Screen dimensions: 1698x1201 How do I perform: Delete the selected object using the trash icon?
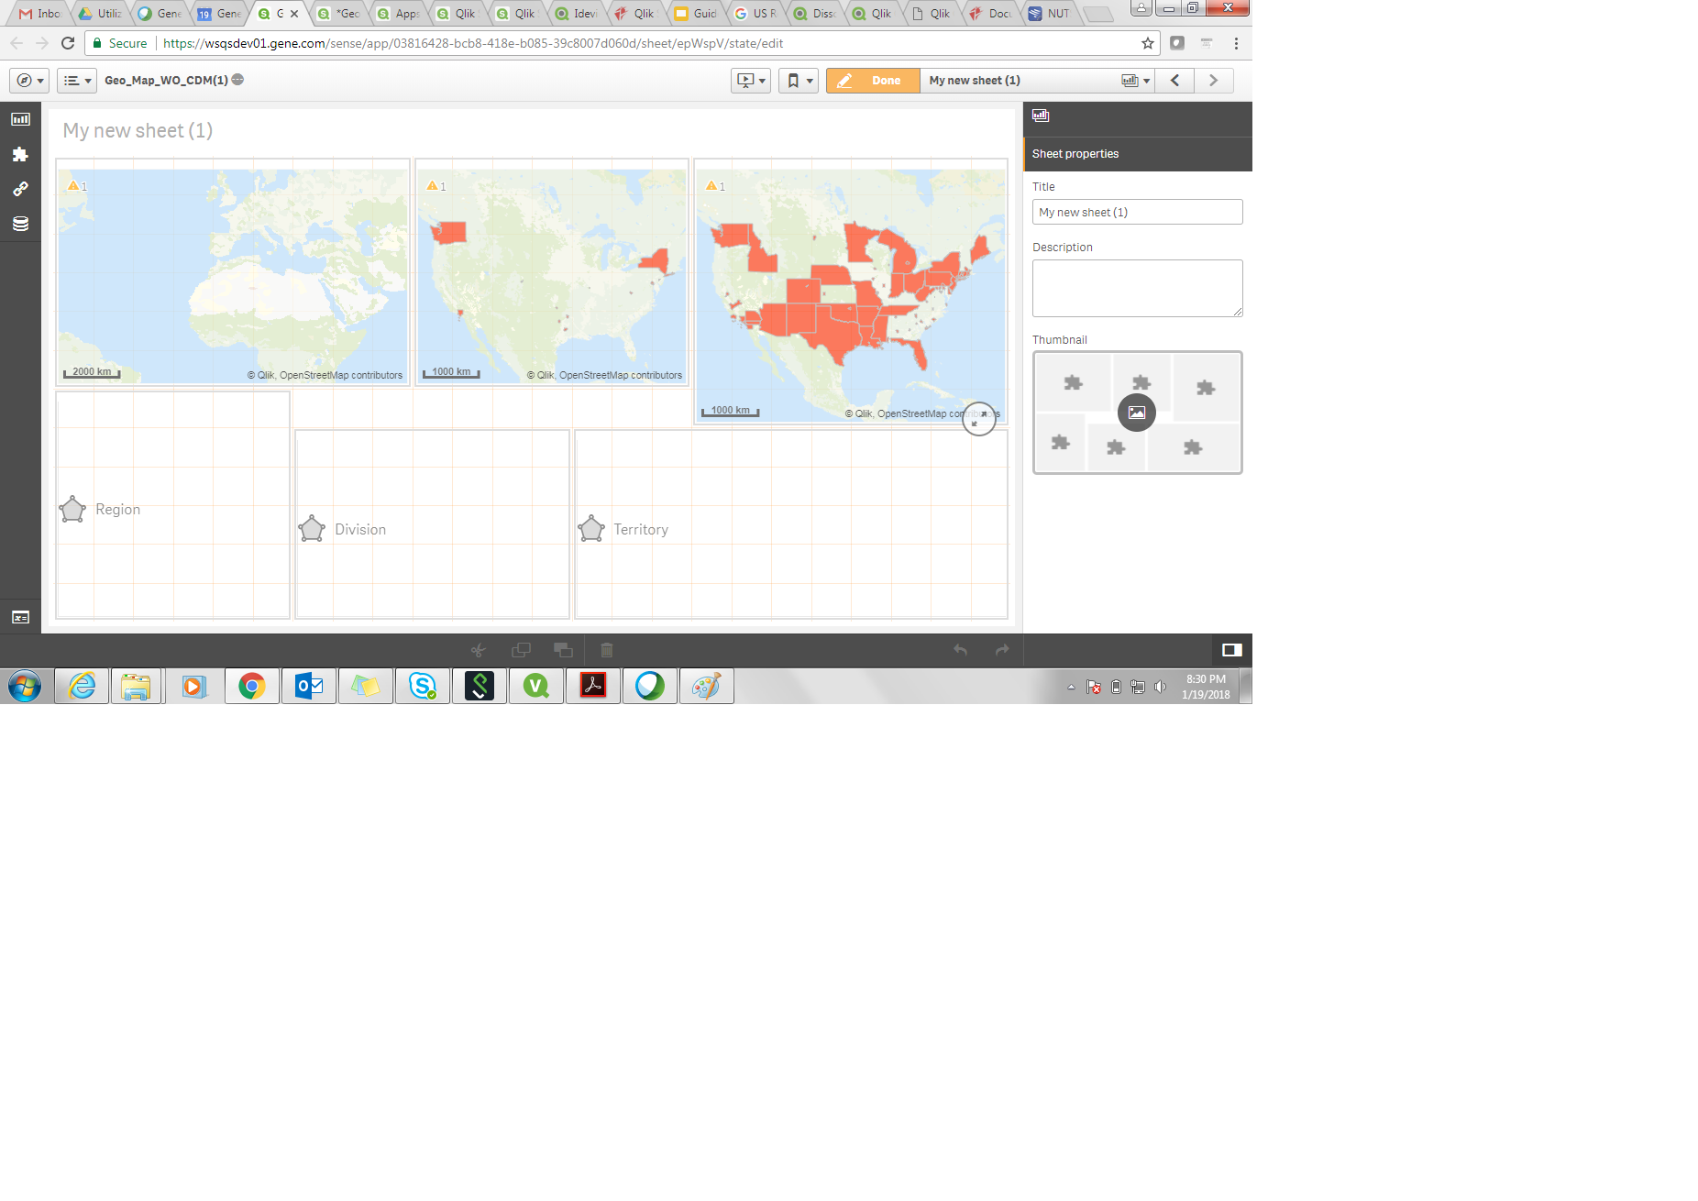click(x=606, y=649)
